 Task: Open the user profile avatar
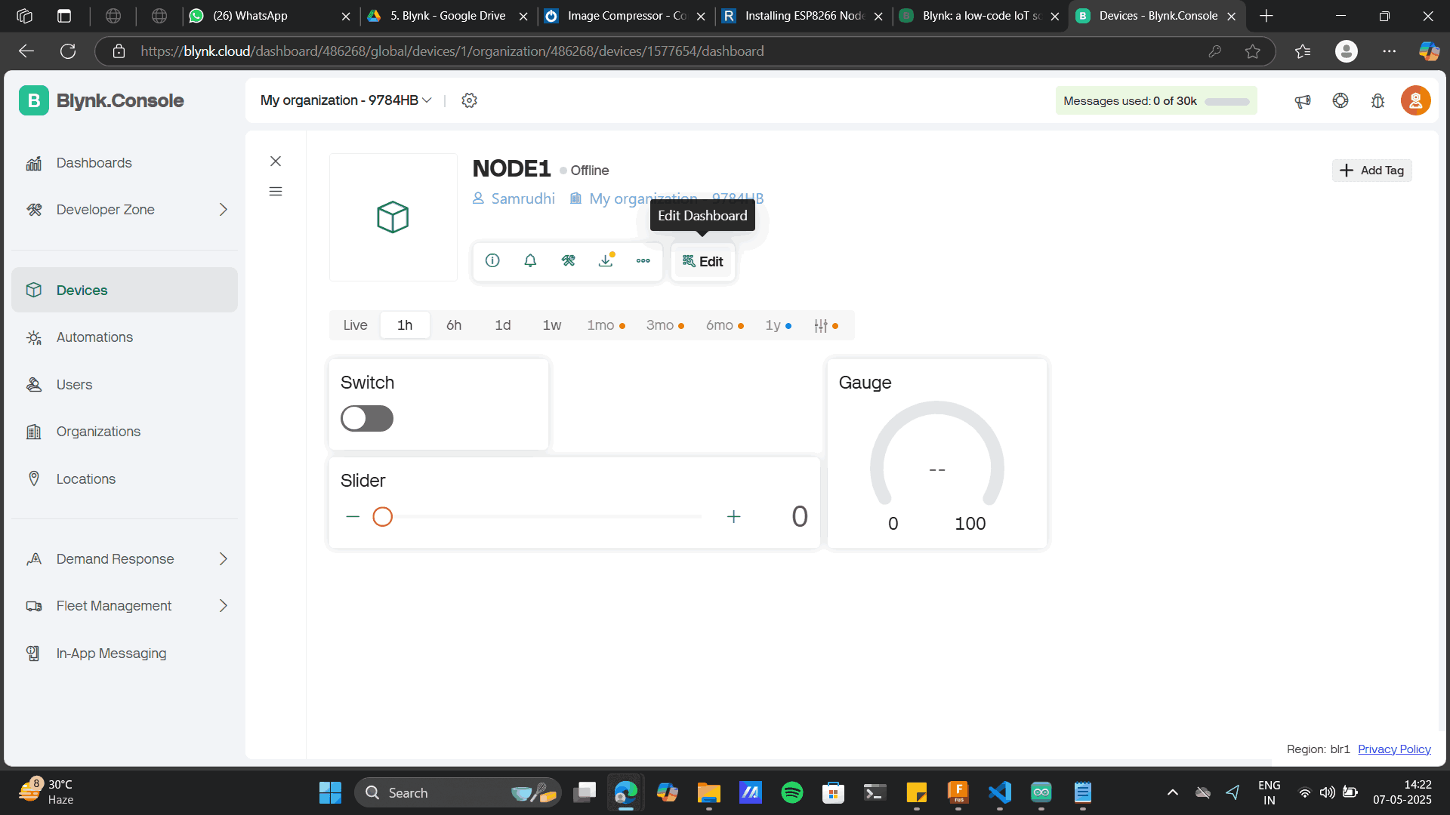(x=1415, y=100)
